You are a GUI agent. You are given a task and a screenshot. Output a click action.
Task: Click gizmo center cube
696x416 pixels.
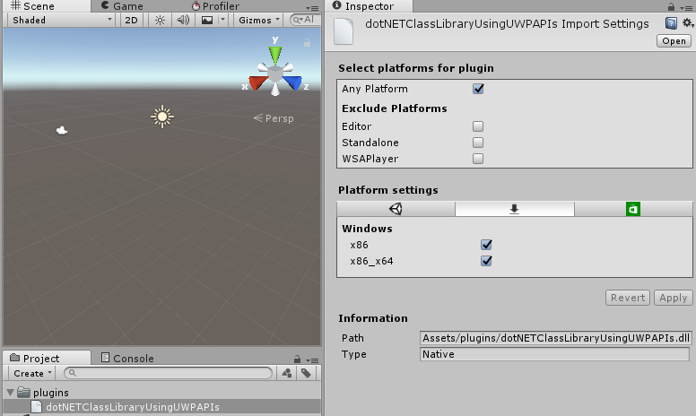click(x=275, y=74)
